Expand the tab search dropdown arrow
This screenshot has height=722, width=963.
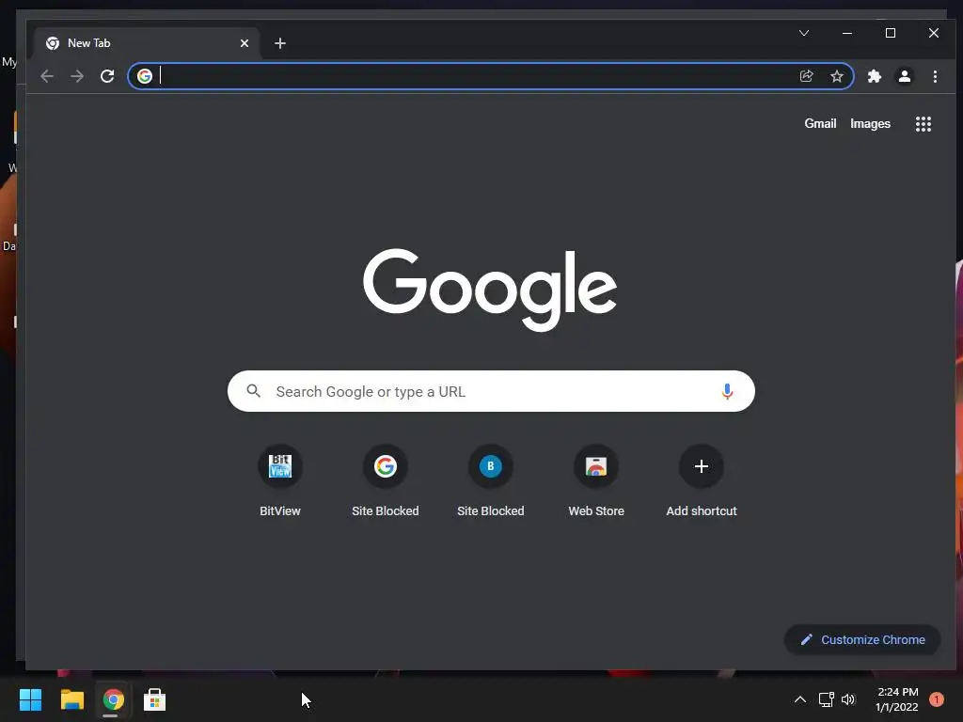(x=804, y=33)
